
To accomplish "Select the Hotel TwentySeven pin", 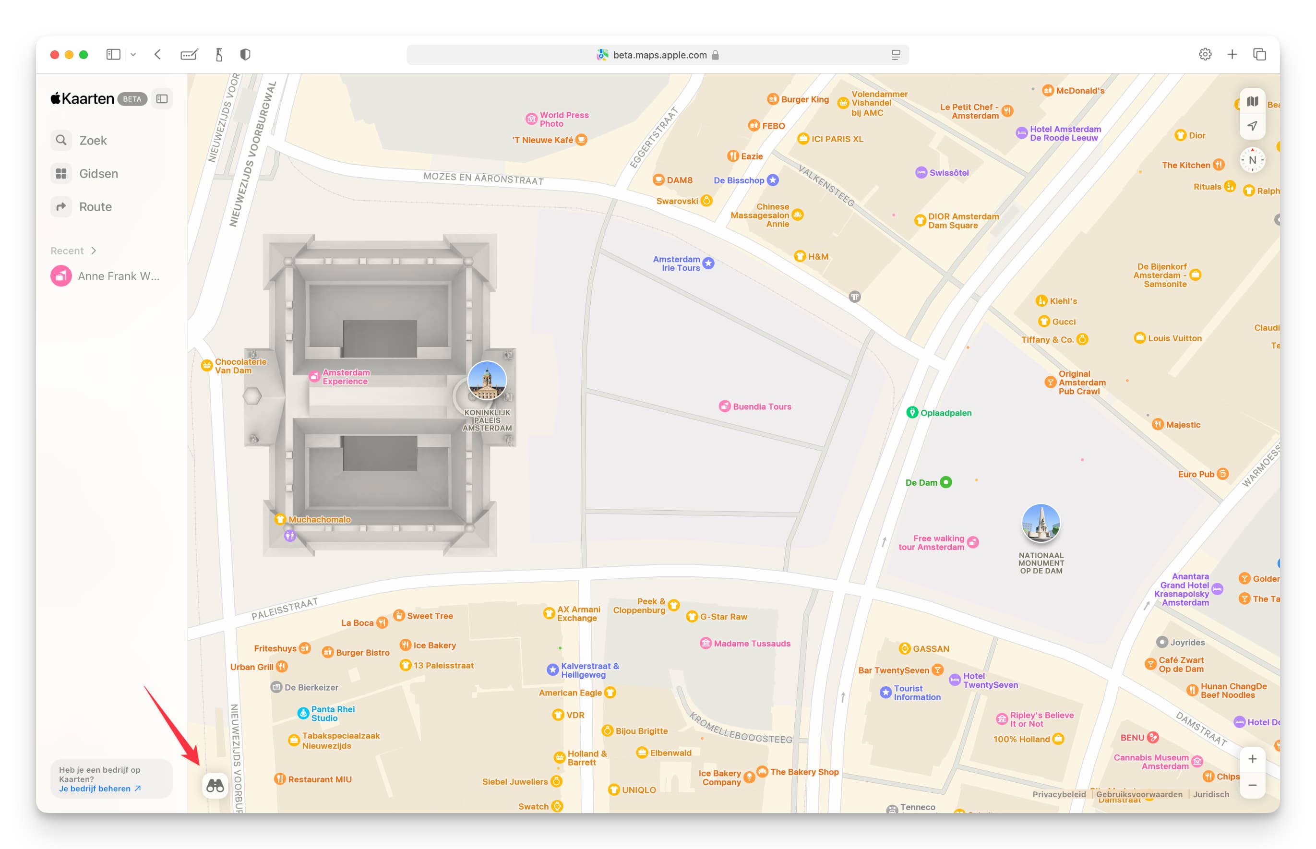I will point(954,680).
